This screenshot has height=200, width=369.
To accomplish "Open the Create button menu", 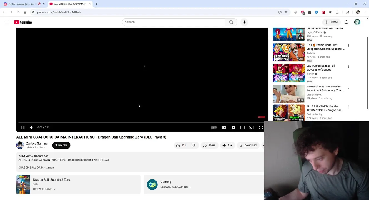I will pos(331,22).
